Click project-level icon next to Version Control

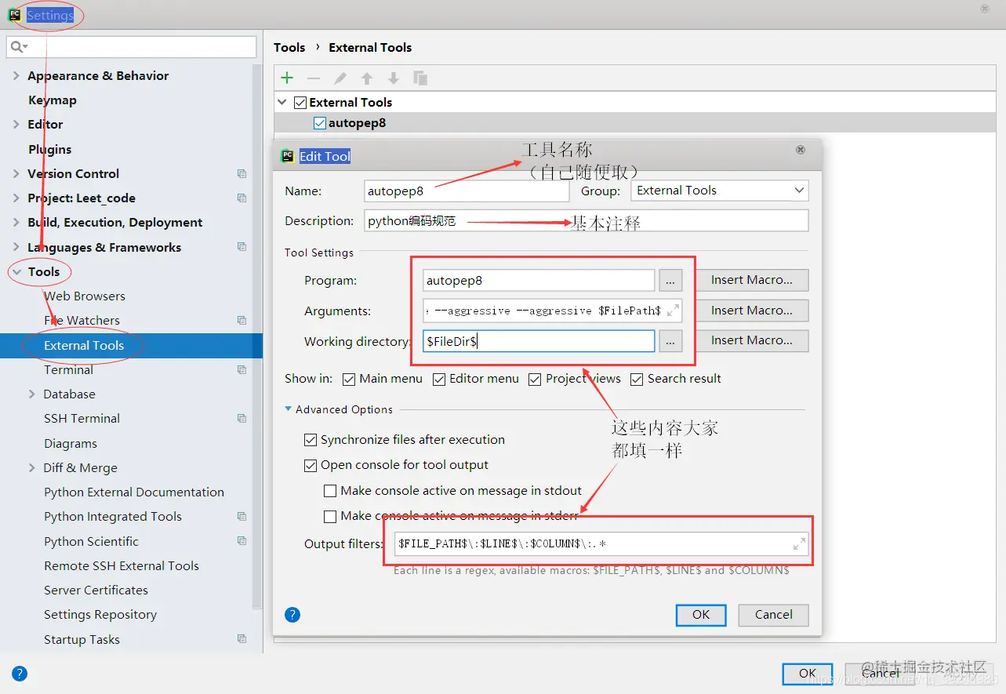click(242, 174)
